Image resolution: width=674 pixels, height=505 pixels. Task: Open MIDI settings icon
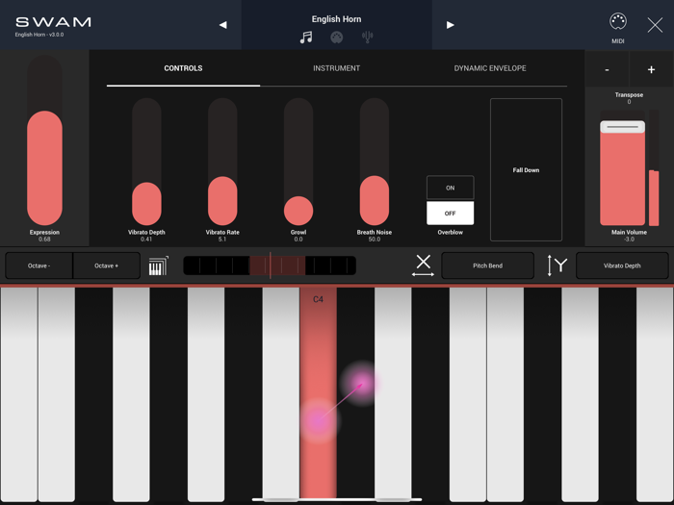pos(618,21)
